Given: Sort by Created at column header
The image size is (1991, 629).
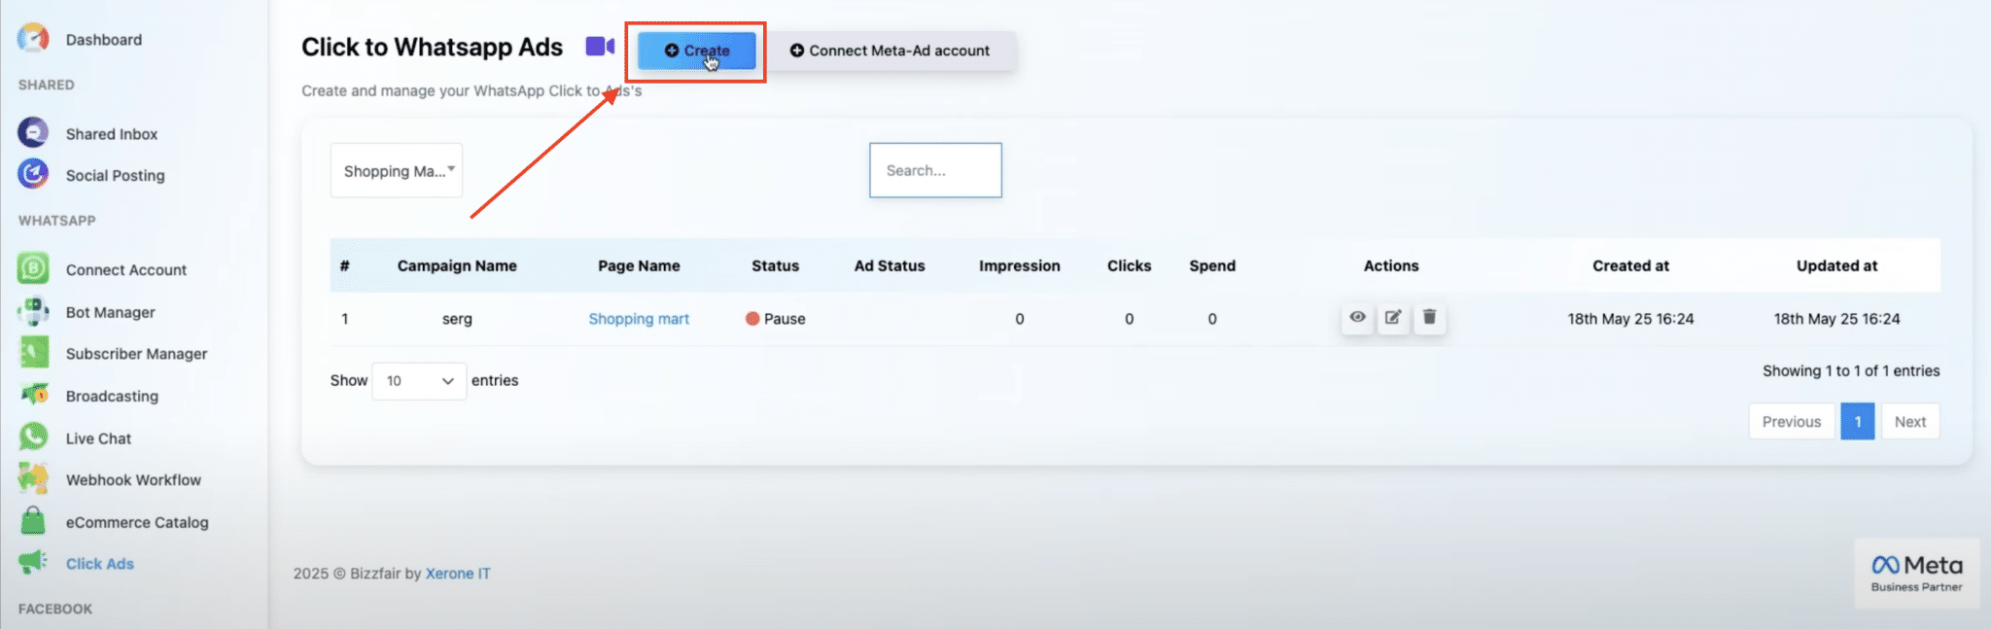Looking at the screenshot, I should click(x=1630, y=265).
